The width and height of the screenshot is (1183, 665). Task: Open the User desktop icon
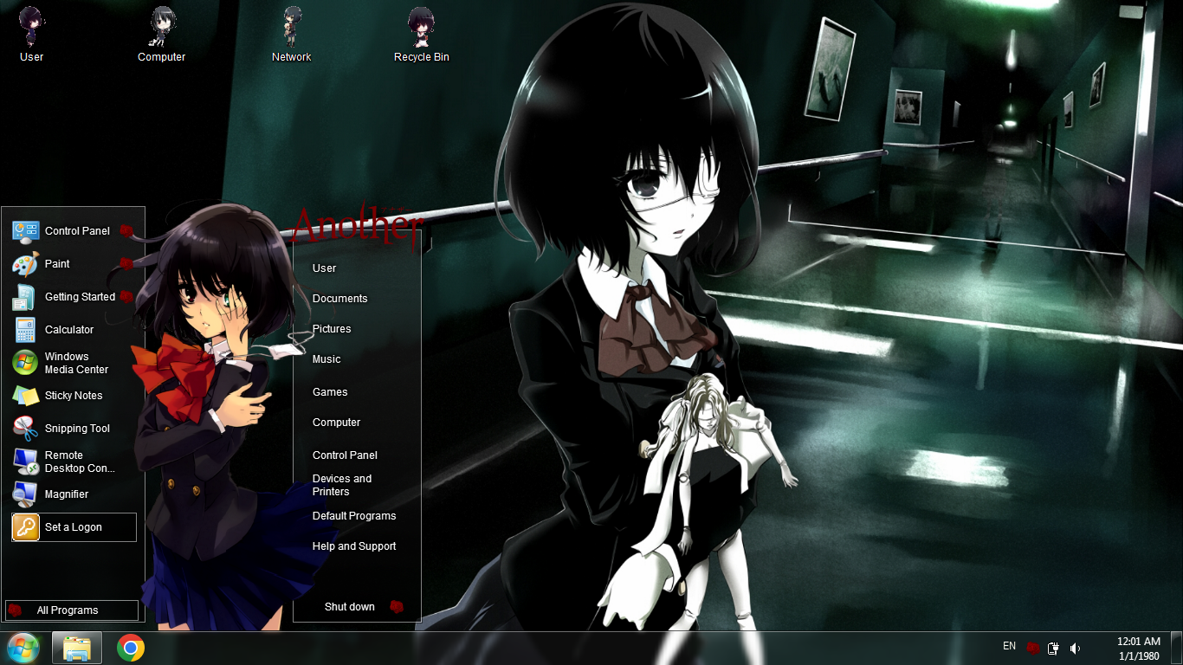(31, 35)
